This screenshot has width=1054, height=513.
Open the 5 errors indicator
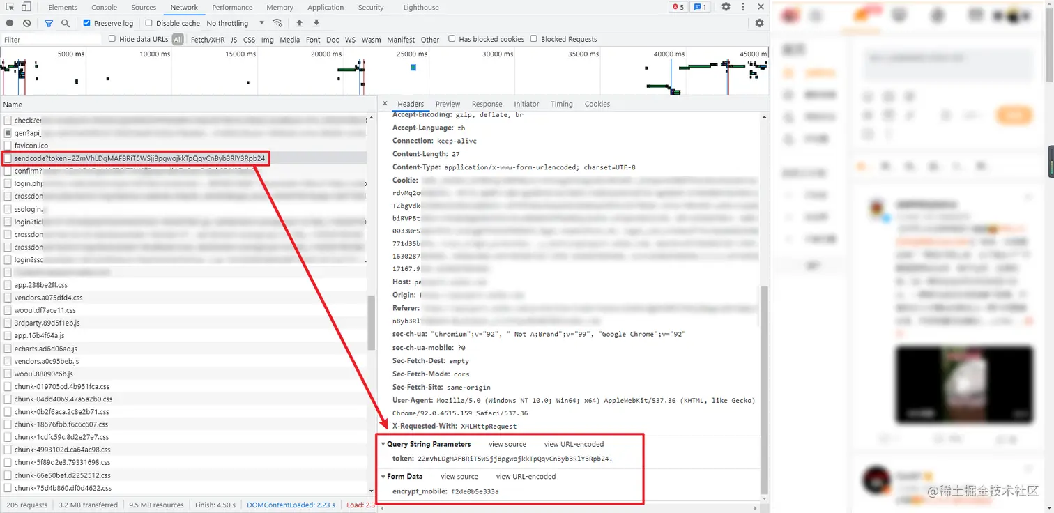click(678, 7)
